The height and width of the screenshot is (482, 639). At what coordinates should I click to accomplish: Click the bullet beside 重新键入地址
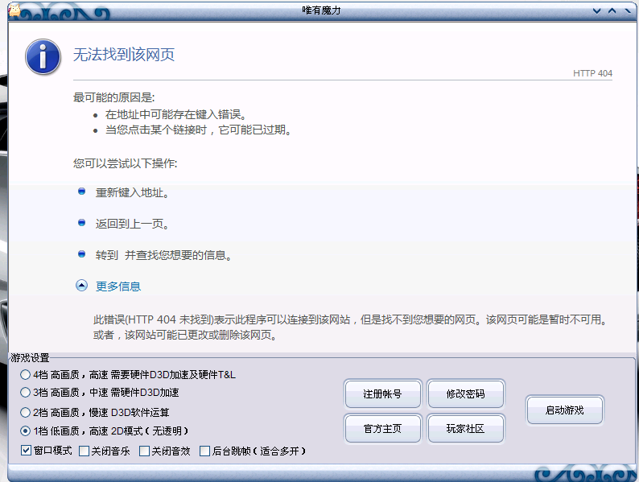81,192
